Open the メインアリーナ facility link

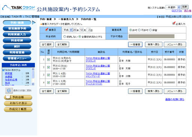point(98,75)
